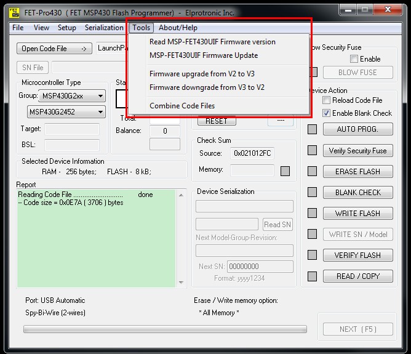Click status indicator beside AUTO PROG. button
411x354 pixels.
coord(312,129)
